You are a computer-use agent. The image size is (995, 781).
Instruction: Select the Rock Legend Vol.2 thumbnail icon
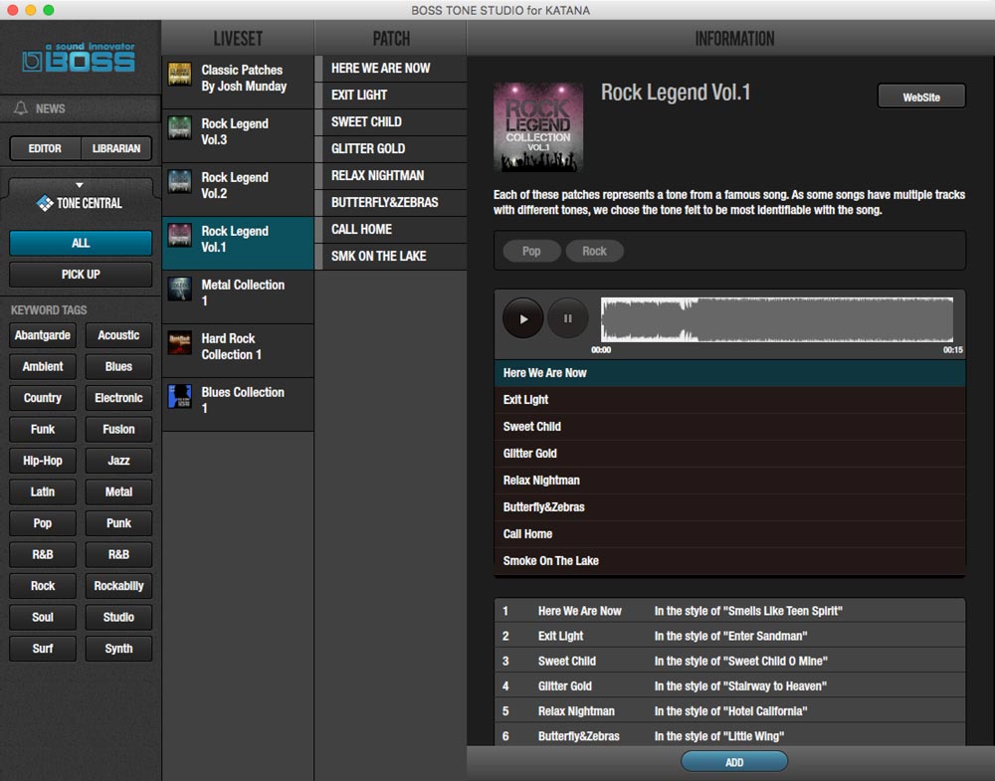click(x=179, y=181)
